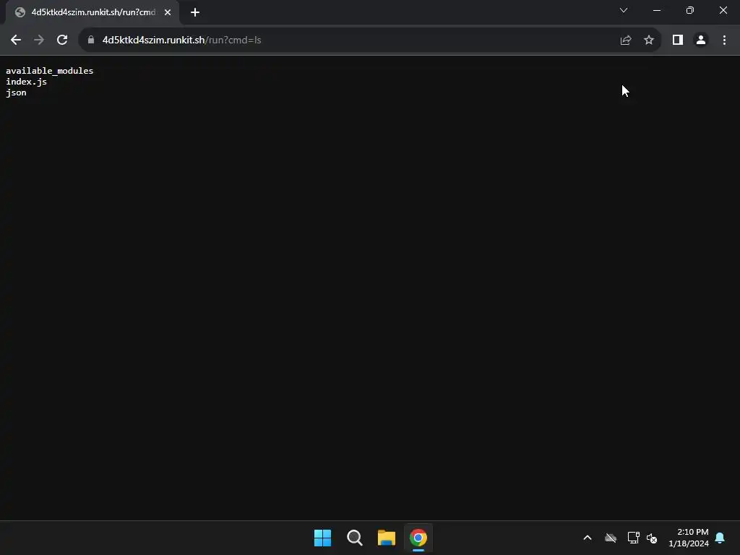This screenshot has width=740, height=555.
Task: Close the Chrome window
Action: tap(723, 10)
